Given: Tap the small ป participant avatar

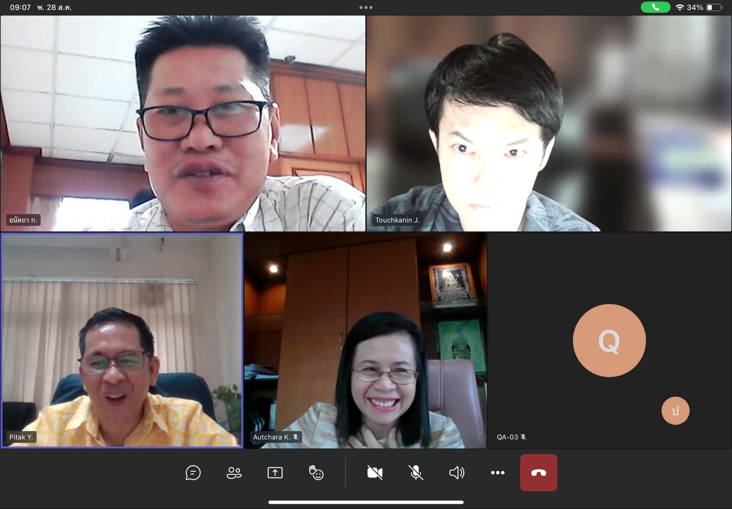Looking at the screenshot, I should click(x=675, y=411).
